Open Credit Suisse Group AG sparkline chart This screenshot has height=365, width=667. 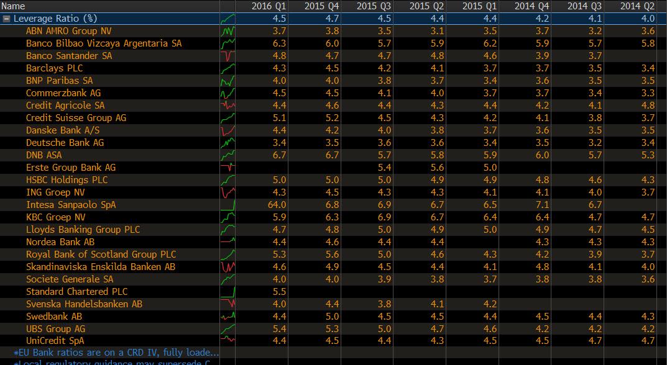pyautogui.click(x=228, y=118)
